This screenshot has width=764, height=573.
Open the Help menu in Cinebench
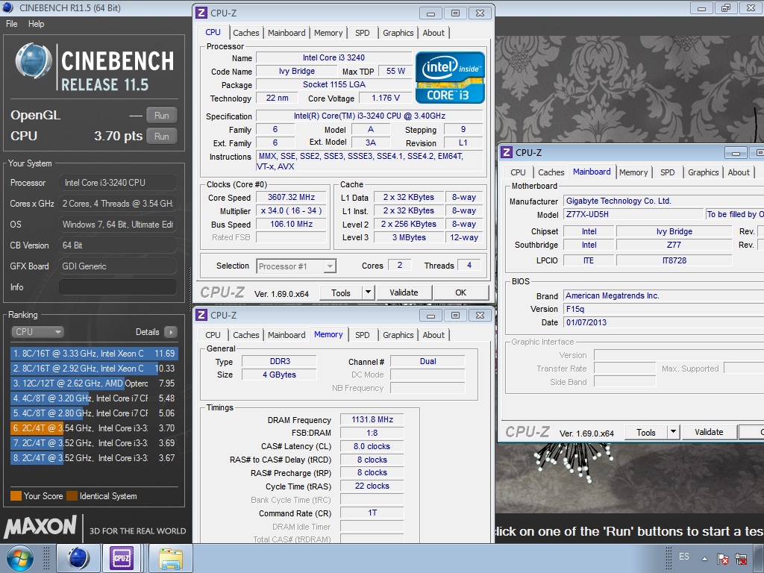point(36,24)
